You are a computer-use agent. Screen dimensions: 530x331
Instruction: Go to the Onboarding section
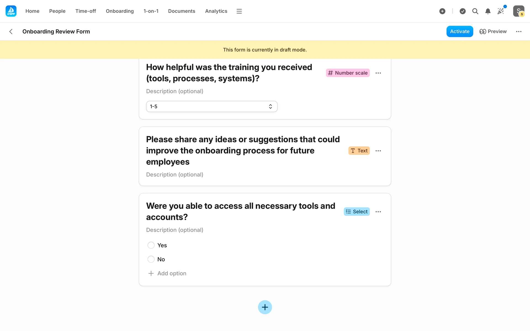(x=120, y=11)
